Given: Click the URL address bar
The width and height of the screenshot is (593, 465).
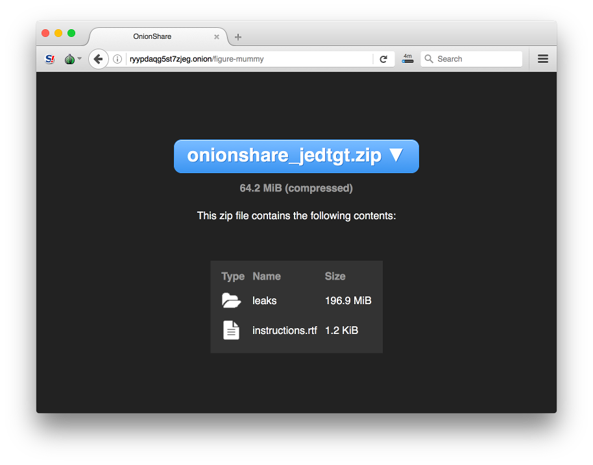Looking at the screenshot, I should [x=250, y=59].
